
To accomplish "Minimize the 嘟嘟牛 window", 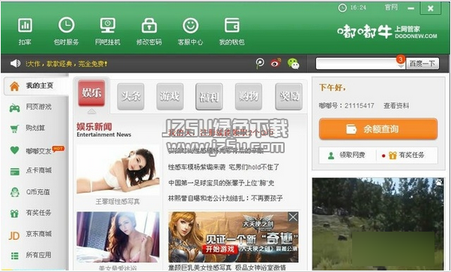I will (411, 8).
